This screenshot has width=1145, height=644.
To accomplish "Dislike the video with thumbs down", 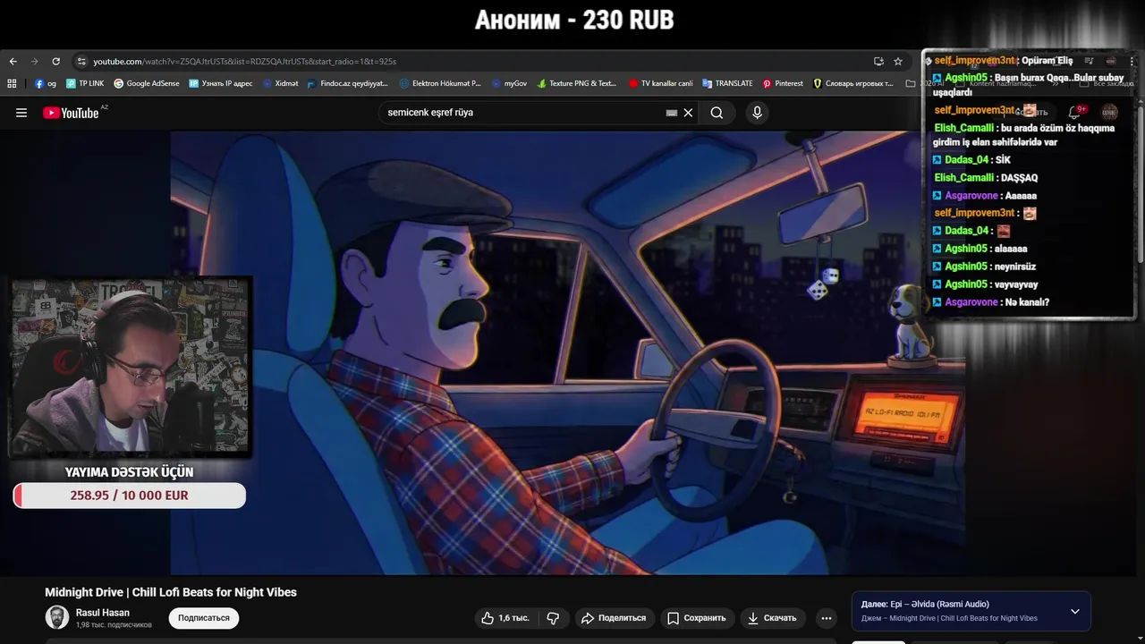I will [x=553, y=618].
